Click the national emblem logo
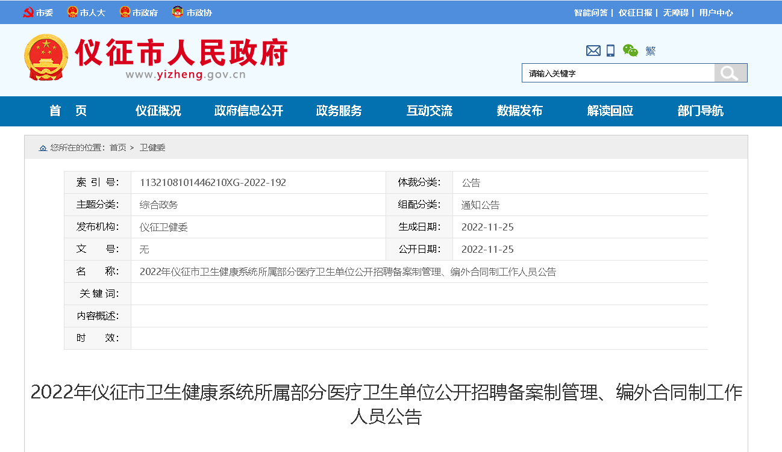Image resolution: width=782 pixels, height=452 pixels. (x=46, y=58)
